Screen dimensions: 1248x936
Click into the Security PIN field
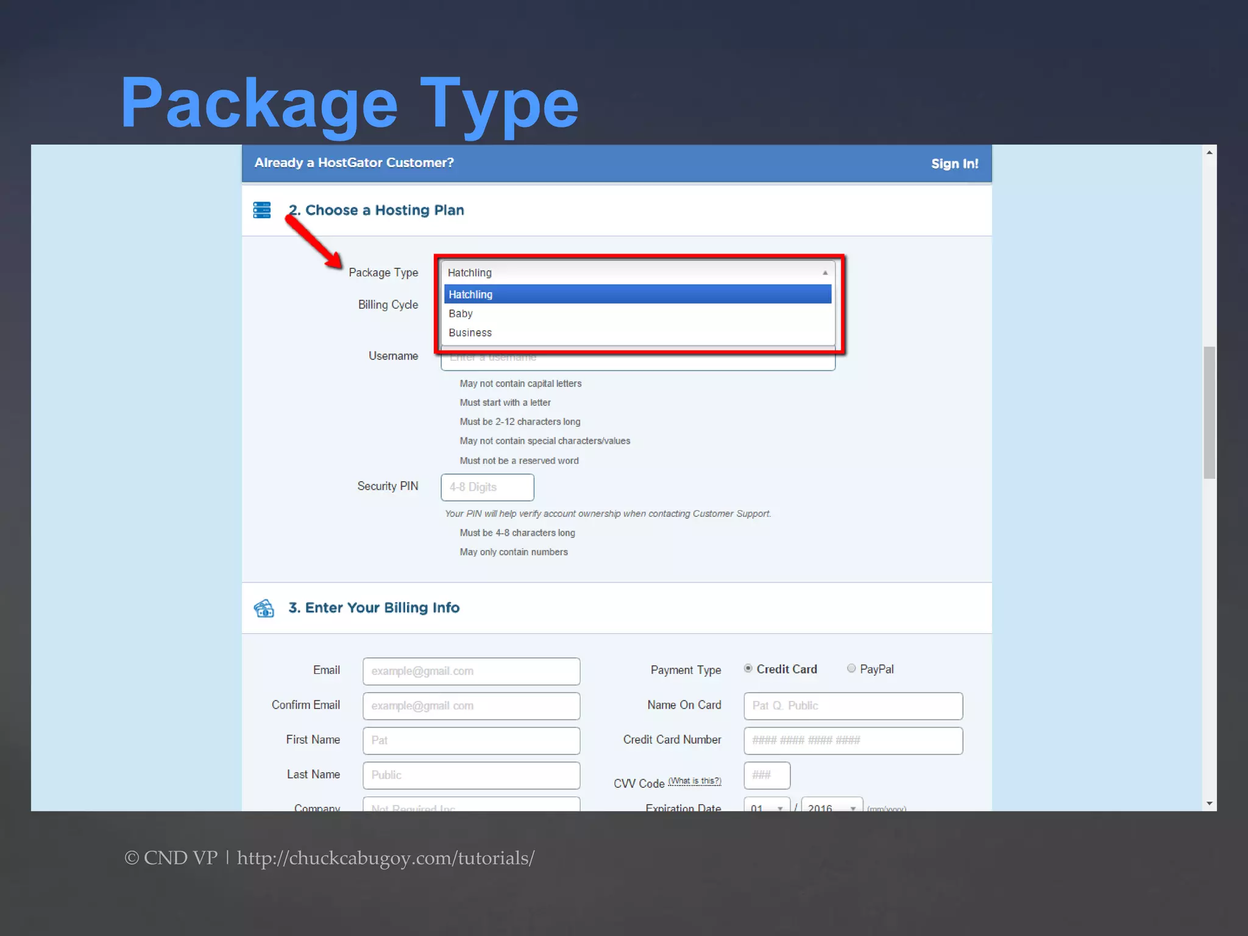tap(487, 487)
